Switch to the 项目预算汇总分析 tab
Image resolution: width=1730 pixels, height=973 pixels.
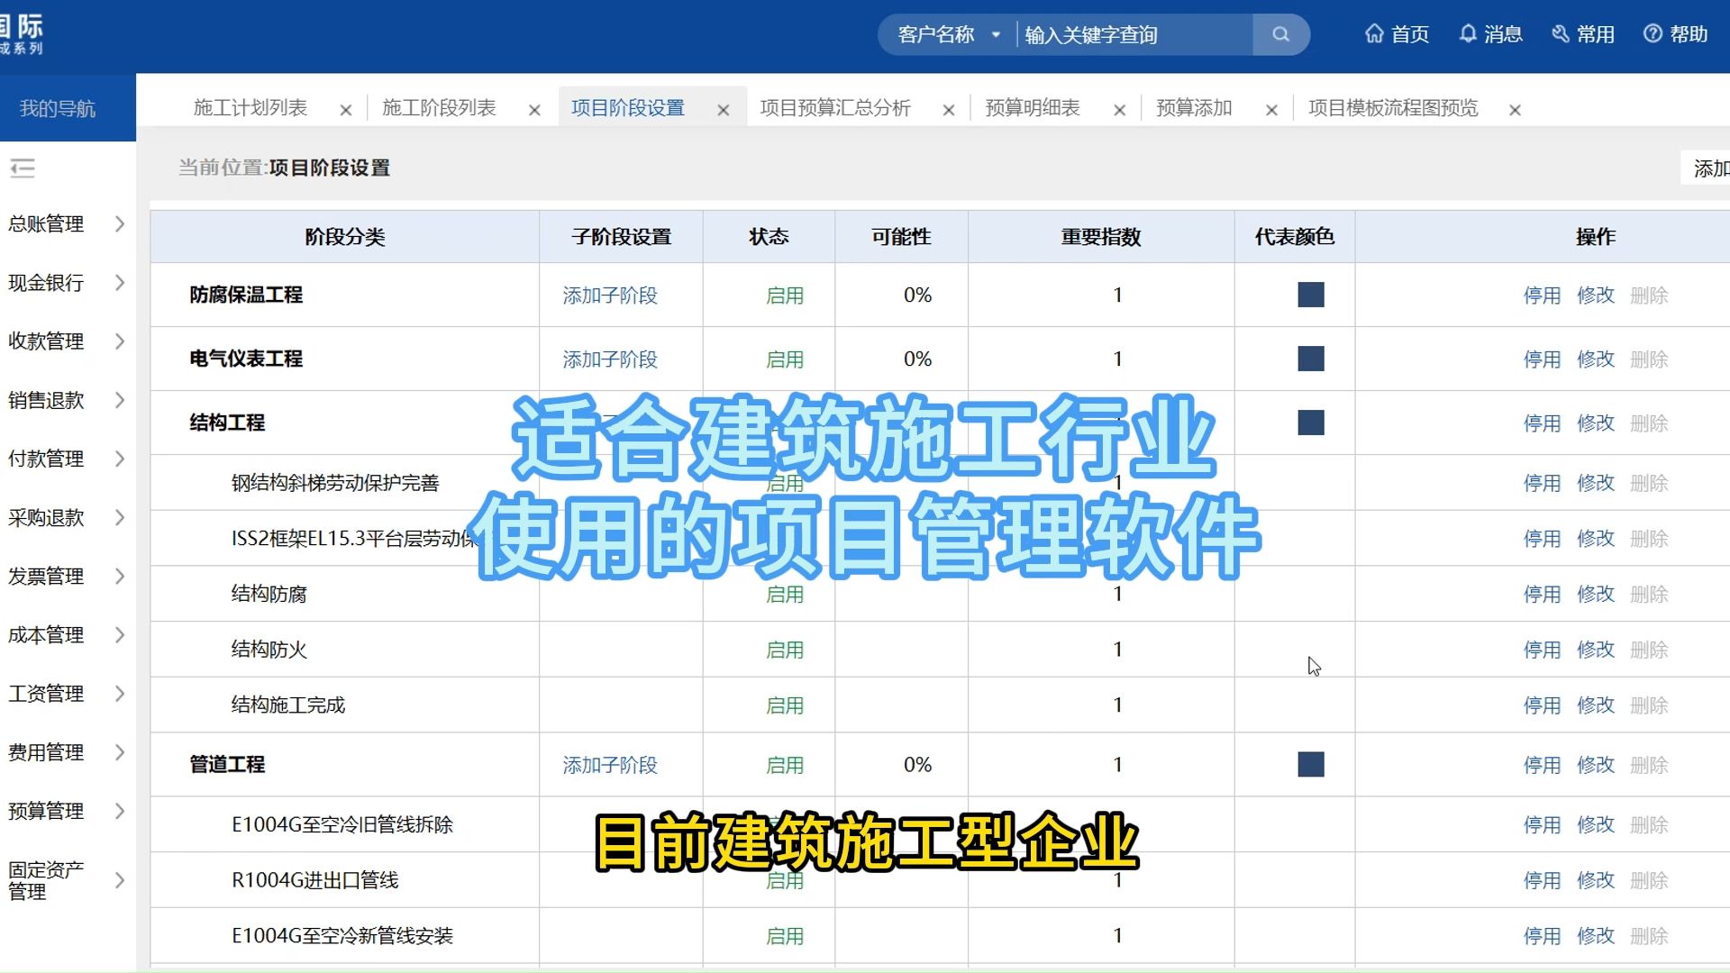pos(835,108)
